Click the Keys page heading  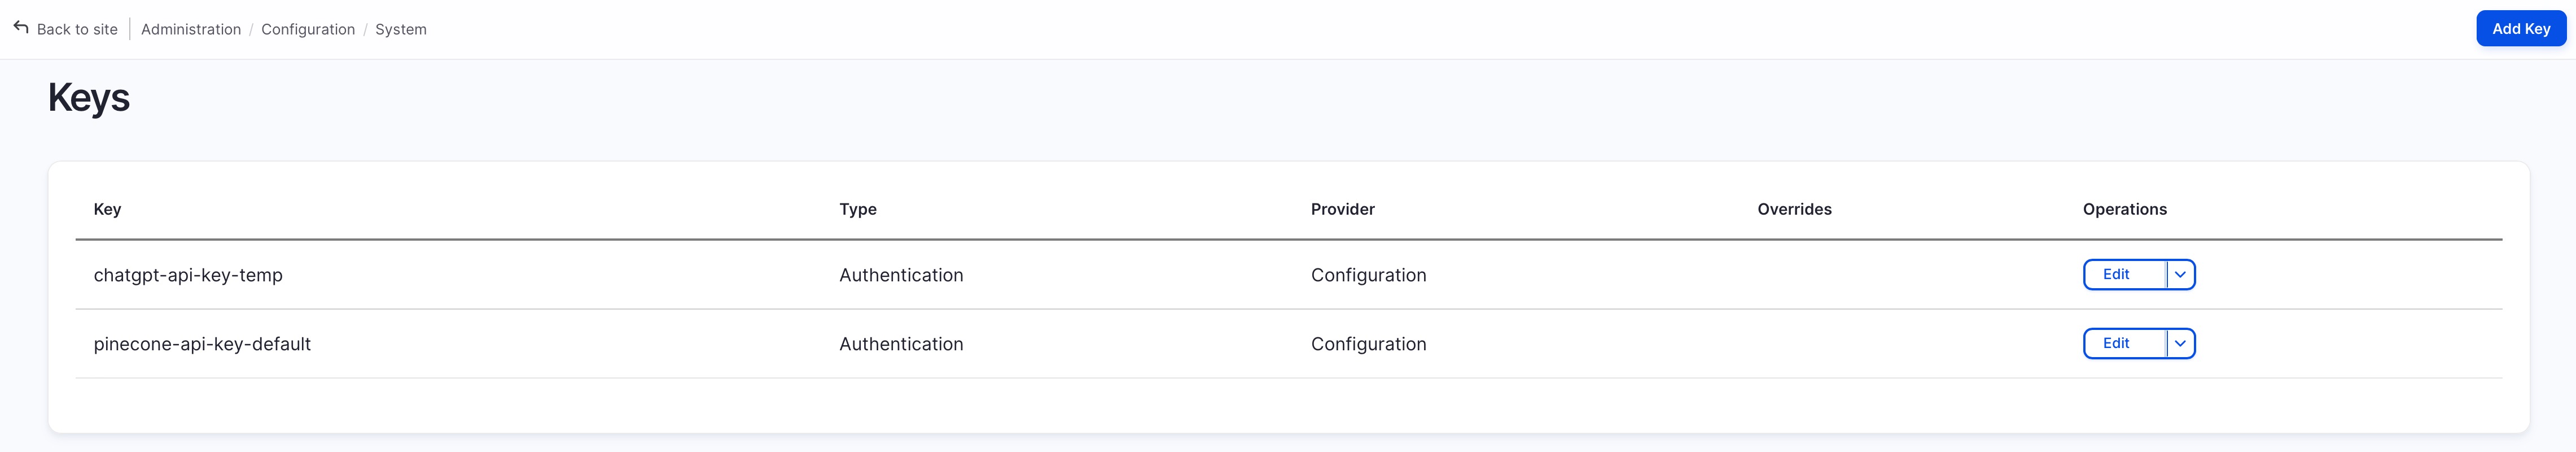coord(89,98)
